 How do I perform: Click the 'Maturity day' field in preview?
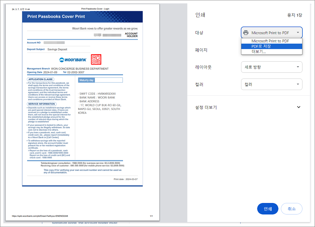(100, 80)
